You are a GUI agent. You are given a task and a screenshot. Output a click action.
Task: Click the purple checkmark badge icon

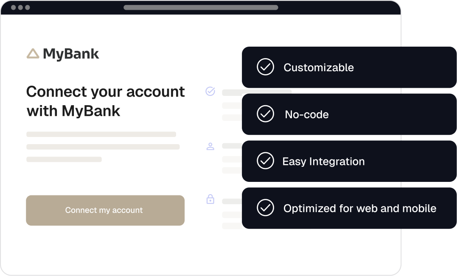[210, 91]
